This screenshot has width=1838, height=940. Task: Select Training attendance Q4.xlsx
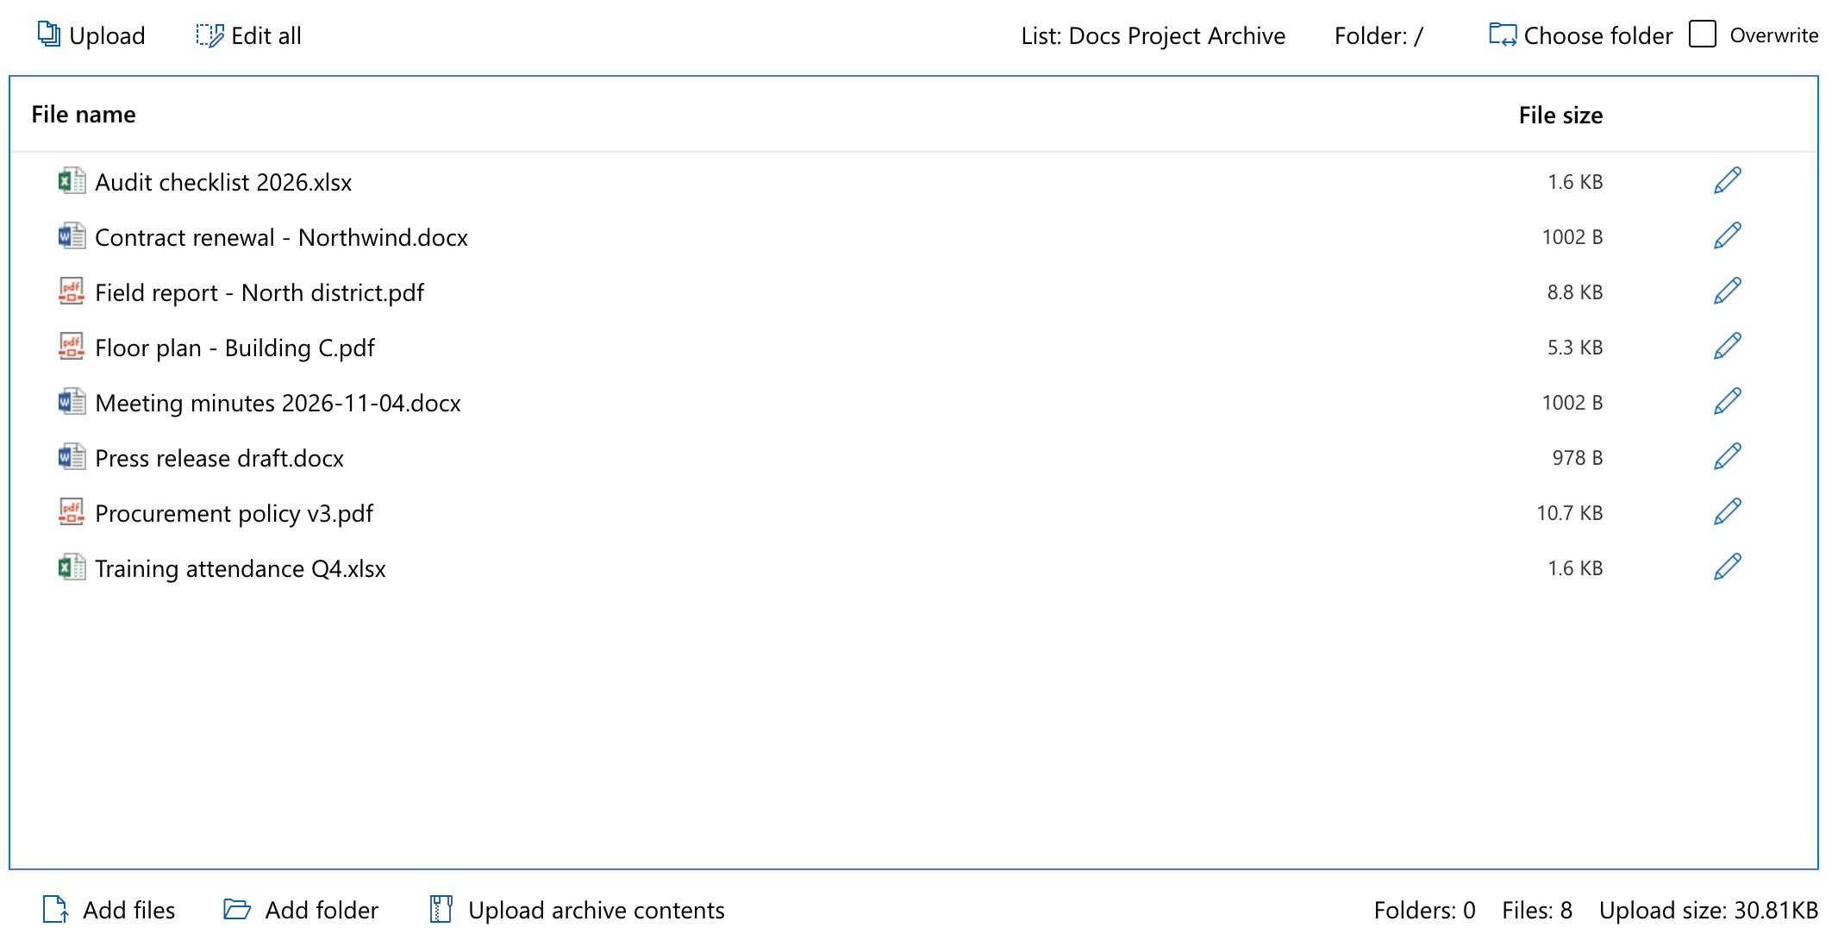(241, 568)
